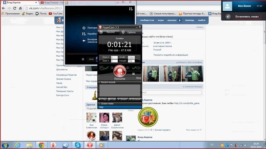This screenshot has height=149, width=266.
Task: Click the Edit button under recent records
Action: 112,99
